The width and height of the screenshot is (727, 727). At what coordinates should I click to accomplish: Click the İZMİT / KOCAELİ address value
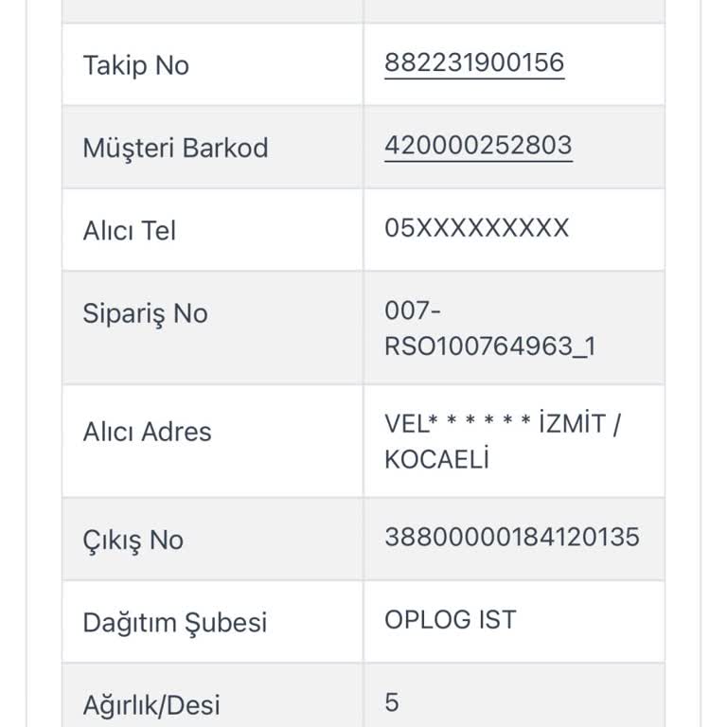coord(503,441)
